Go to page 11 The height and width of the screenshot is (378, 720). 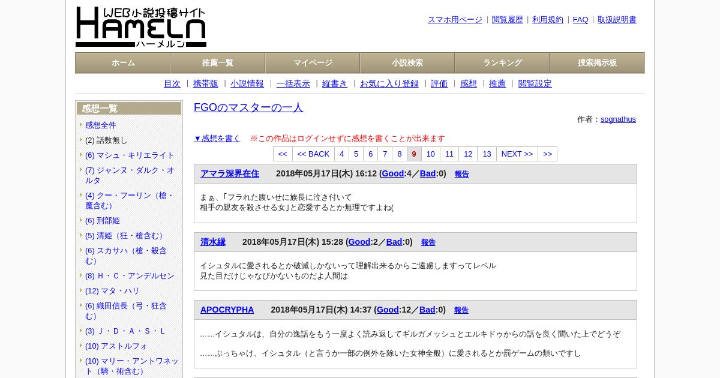coord(449,154)
